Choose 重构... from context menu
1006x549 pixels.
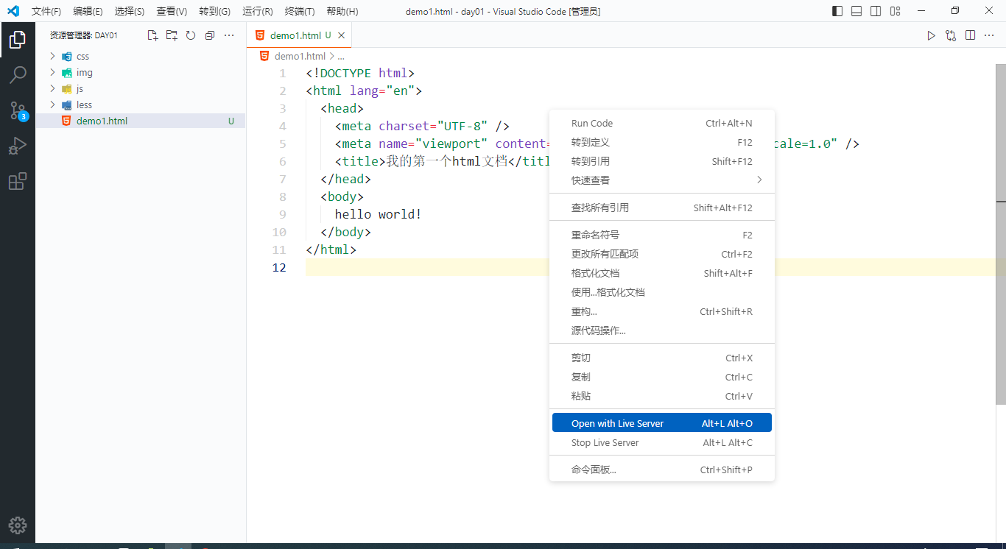[661, 311]
